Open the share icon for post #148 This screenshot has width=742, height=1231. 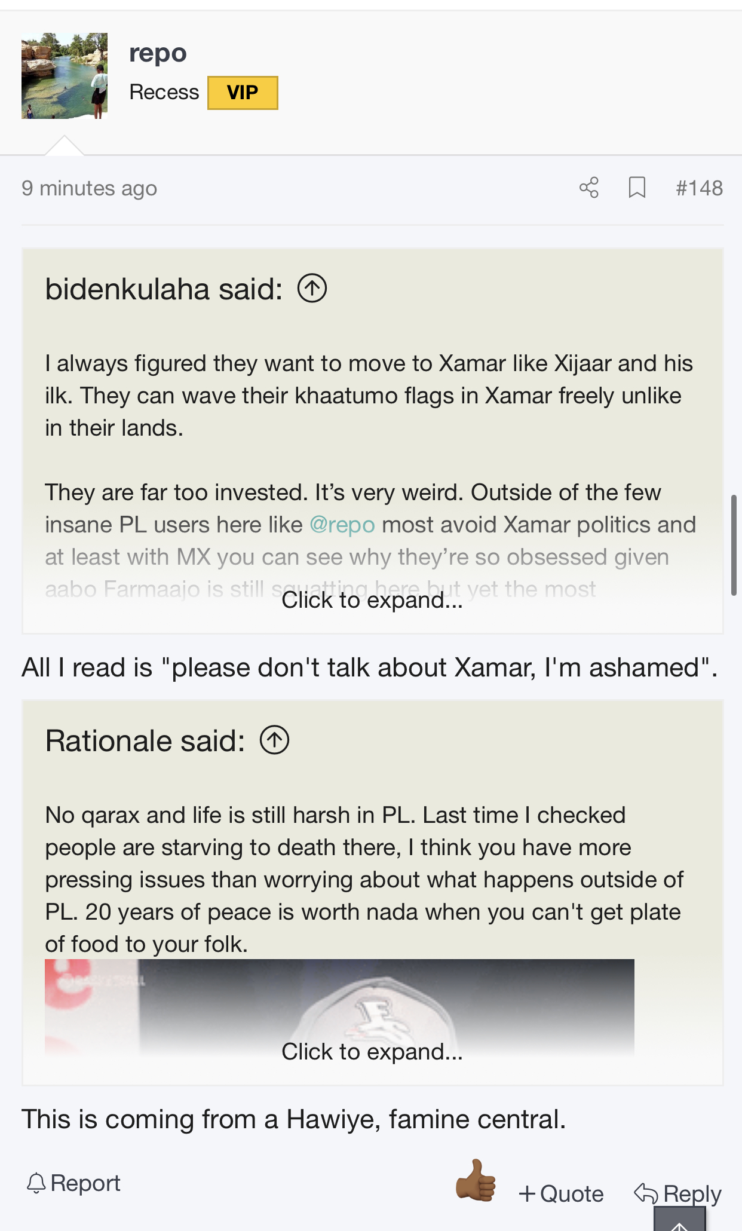point(588,188)
